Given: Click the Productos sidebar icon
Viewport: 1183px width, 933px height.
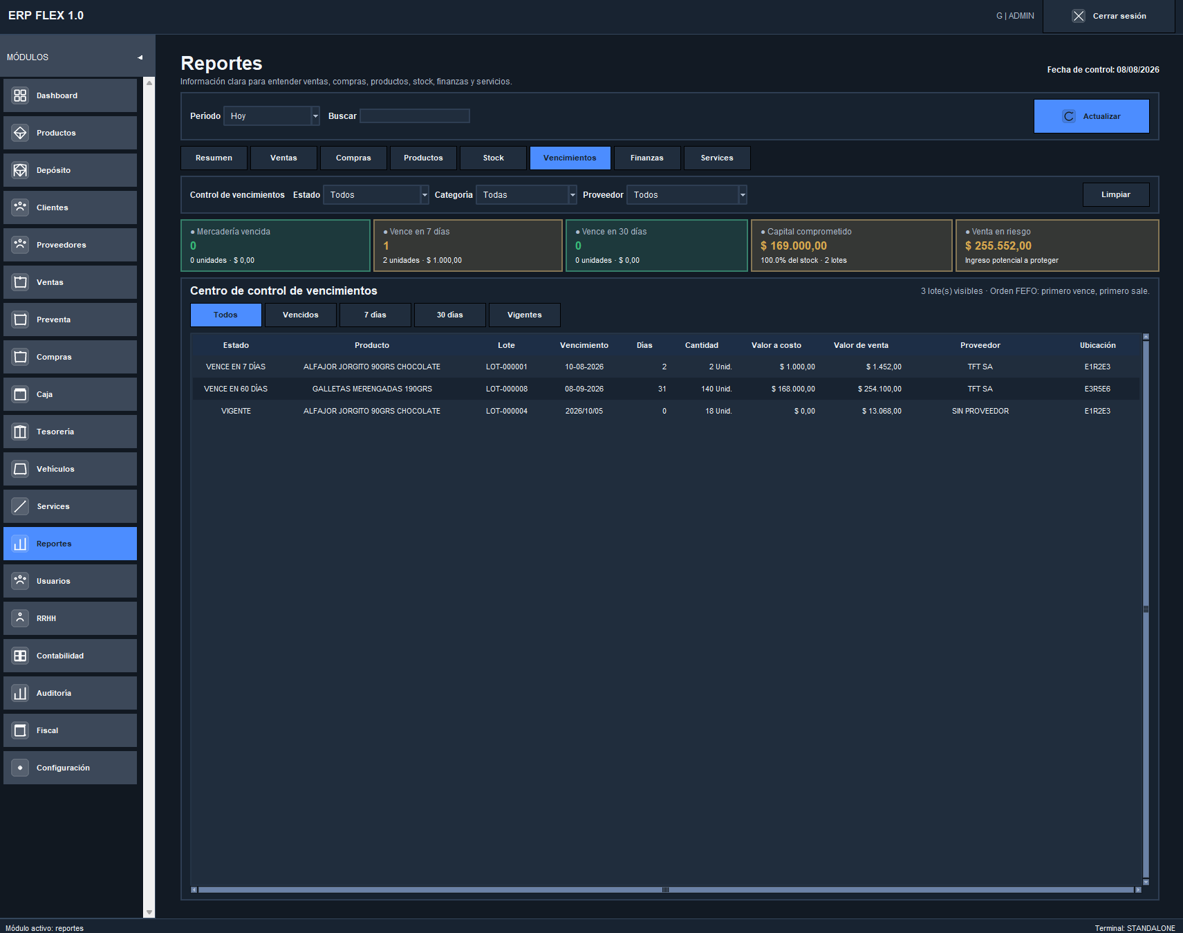Looking at the screenshot, I should pyautogui.click(x=20, y=133).
